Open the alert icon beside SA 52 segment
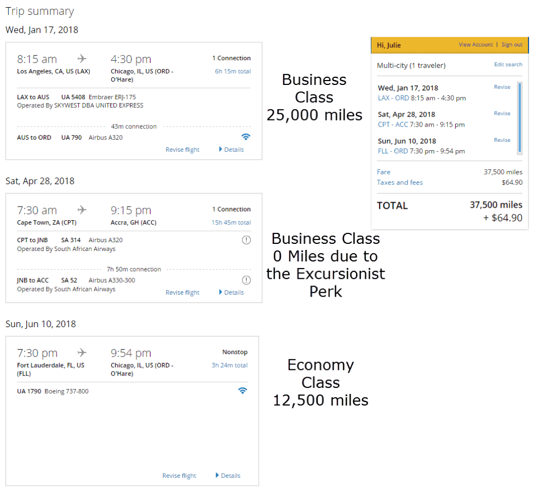The image size is (534, 491). [x=246, y=280]
